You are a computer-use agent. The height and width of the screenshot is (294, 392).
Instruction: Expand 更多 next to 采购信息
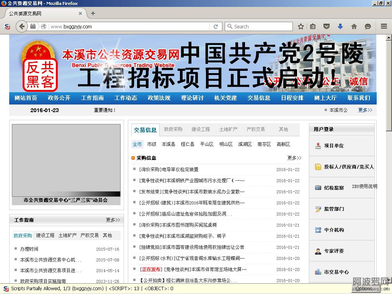pyautogui.click(x=294, y=158)
